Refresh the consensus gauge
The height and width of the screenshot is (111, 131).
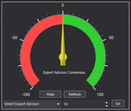click(x=75, y=94)
